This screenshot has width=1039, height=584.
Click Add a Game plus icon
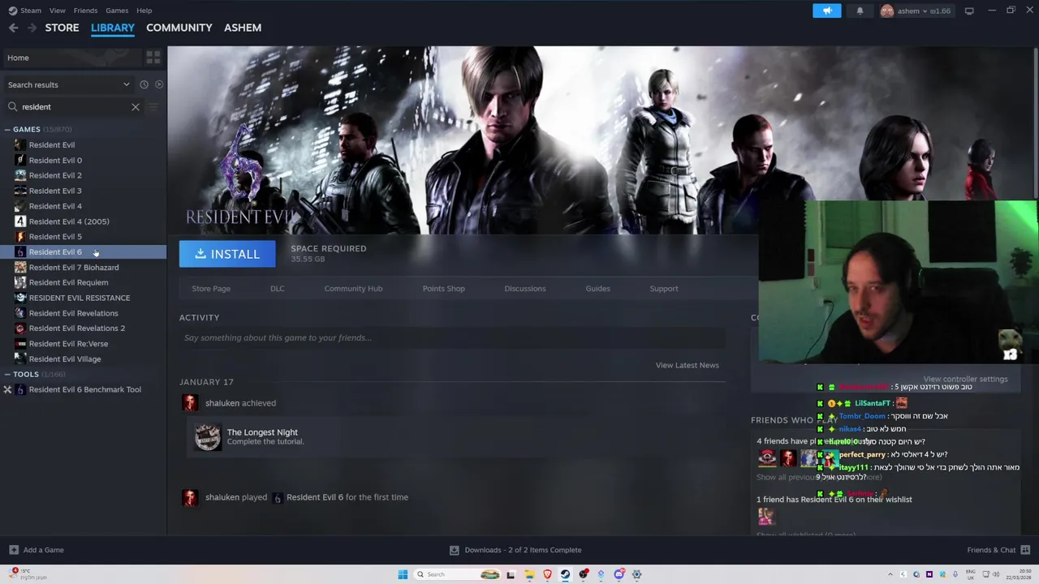click(x=14, y=550)
